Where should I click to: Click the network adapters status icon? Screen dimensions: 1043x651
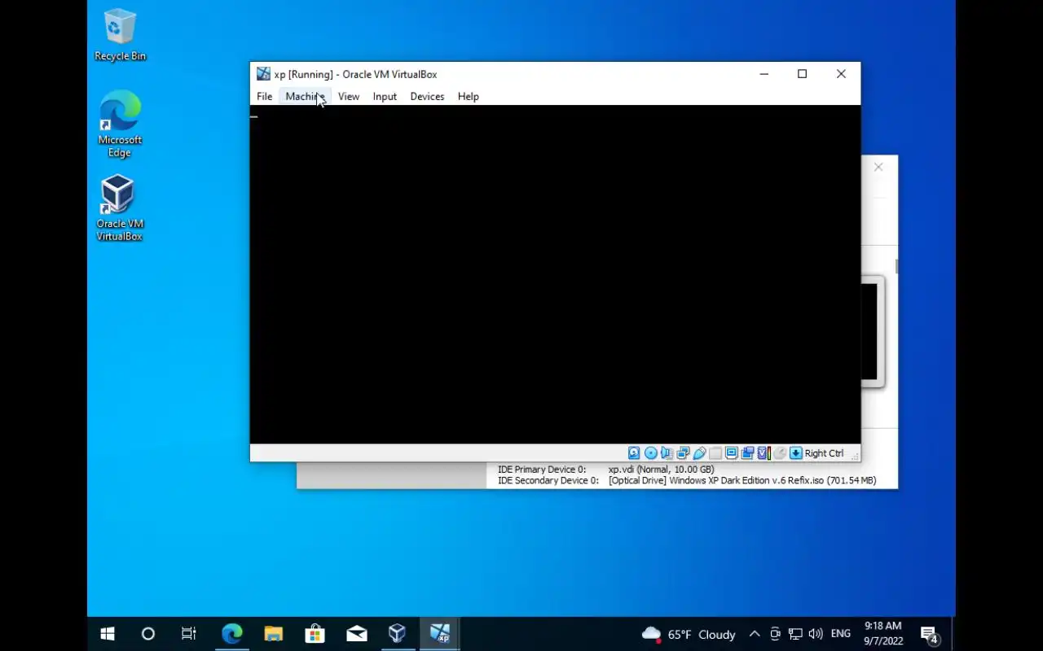[x=683, y=453]
